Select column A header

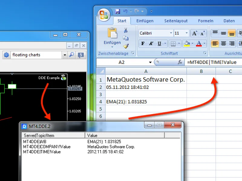pyautogui.click(x=146, y=71)
